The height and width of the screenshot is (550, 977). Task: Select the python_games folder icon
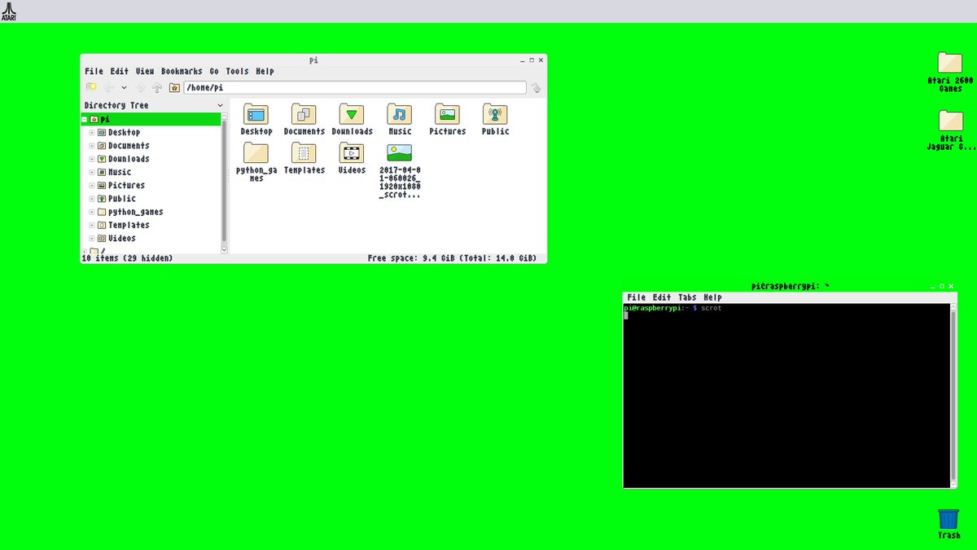256,153
